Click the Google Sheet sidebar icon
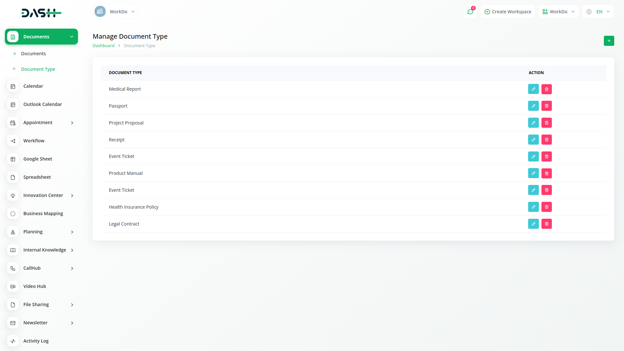 coord(13,159)
